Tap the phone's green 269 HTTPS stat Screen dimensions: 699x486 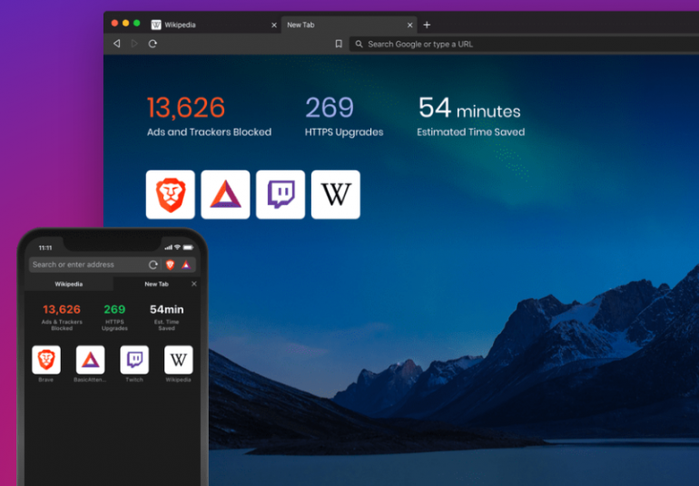click(114, 317)
